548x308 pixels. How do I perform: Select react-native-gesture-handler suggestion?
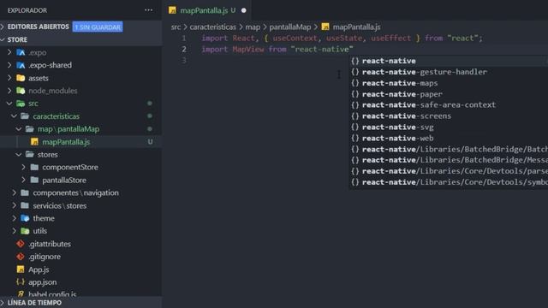coord(449,72)
